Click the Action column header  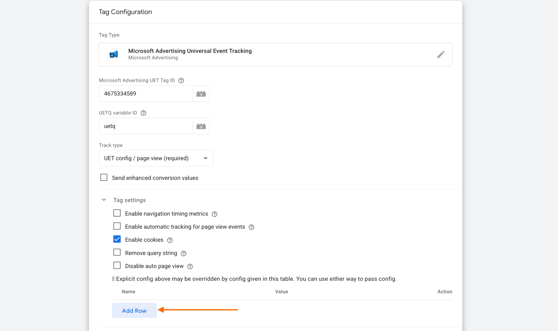(x=445, y=292)
